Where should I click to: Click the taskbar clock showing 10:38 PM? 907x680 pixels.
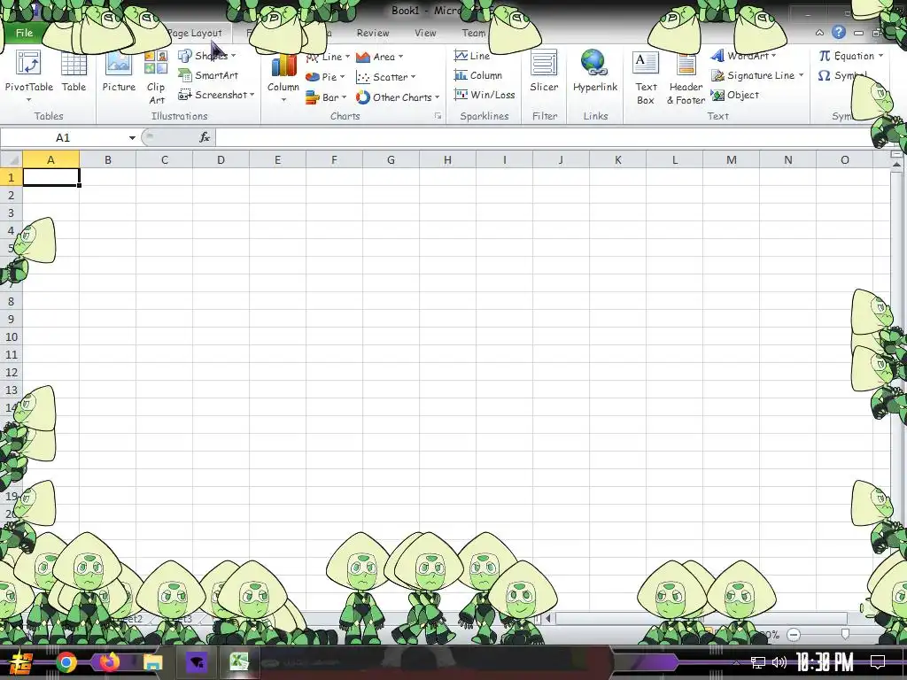point(825,662)
